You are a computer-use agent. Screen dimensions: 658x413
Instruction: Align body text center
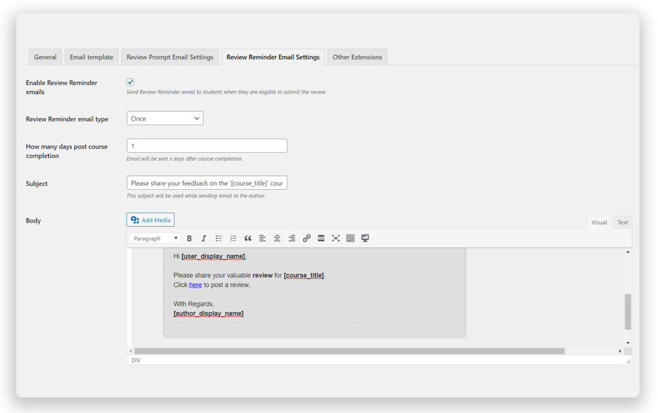[x=277, y=239]
